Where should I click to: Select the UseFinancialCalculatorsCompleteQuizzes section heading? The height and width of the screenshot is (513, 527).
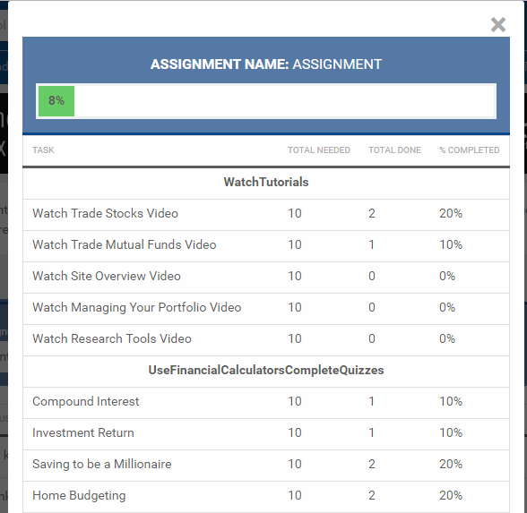point(266,370)
